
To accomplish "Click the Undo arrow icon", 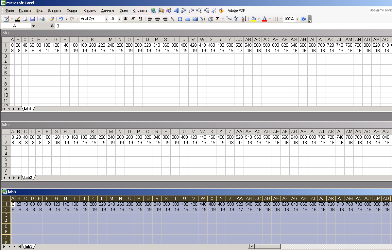I will point(61,19).
